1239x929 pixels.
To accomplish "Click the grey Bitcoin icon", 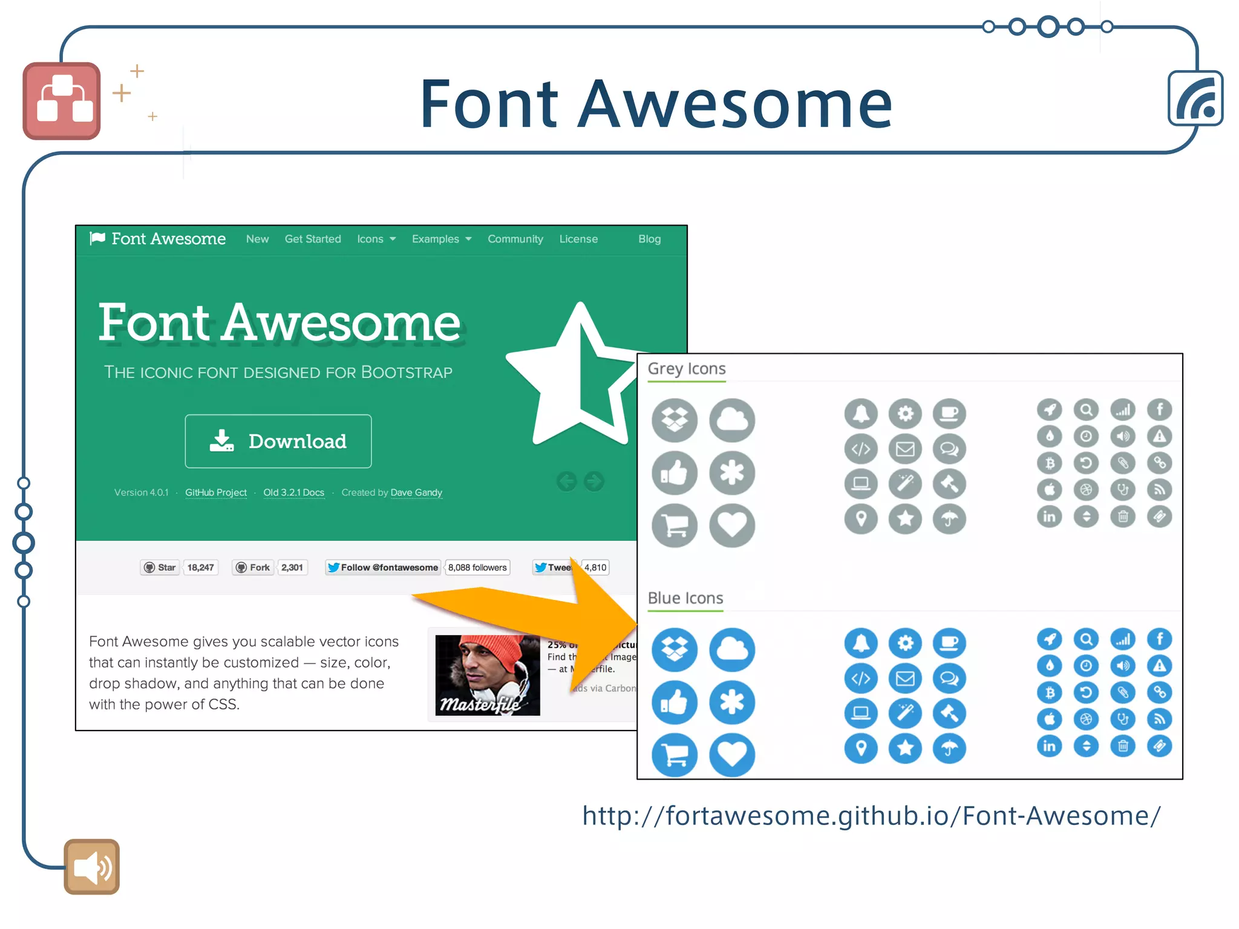I will pyautogui.click(x=1050, y=463).
